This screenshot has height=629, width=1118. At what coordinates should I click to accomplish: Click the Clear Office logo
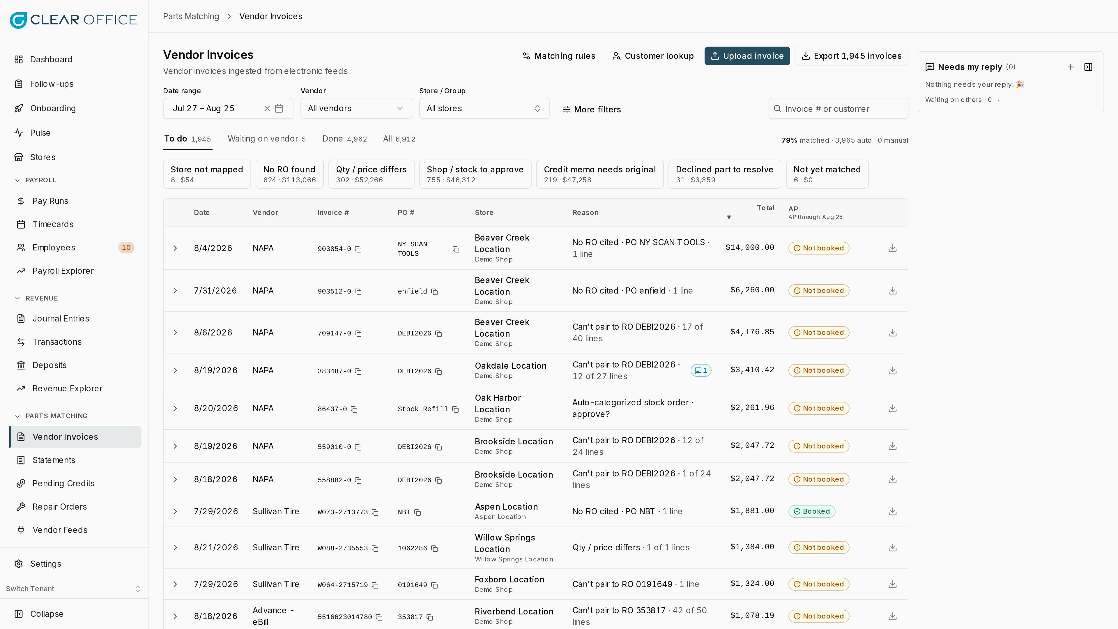73,20
